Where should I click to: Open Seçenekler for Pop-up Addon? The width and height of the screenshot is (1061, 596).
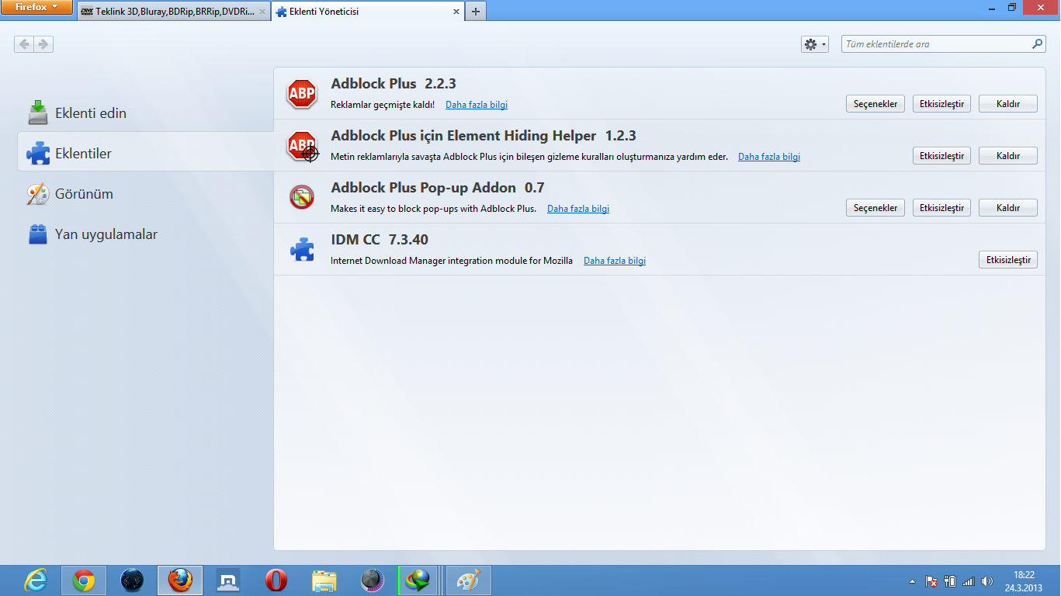pos(875,208)
